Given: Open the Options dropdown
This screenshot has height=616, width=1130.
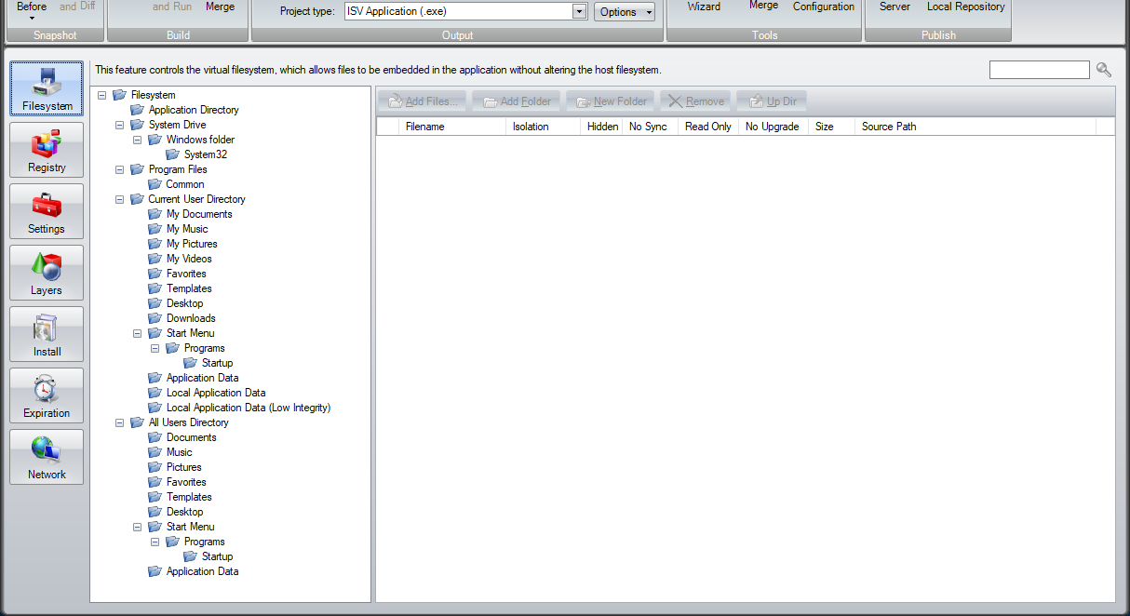Looking at the screenshot, I should point(625,11).
